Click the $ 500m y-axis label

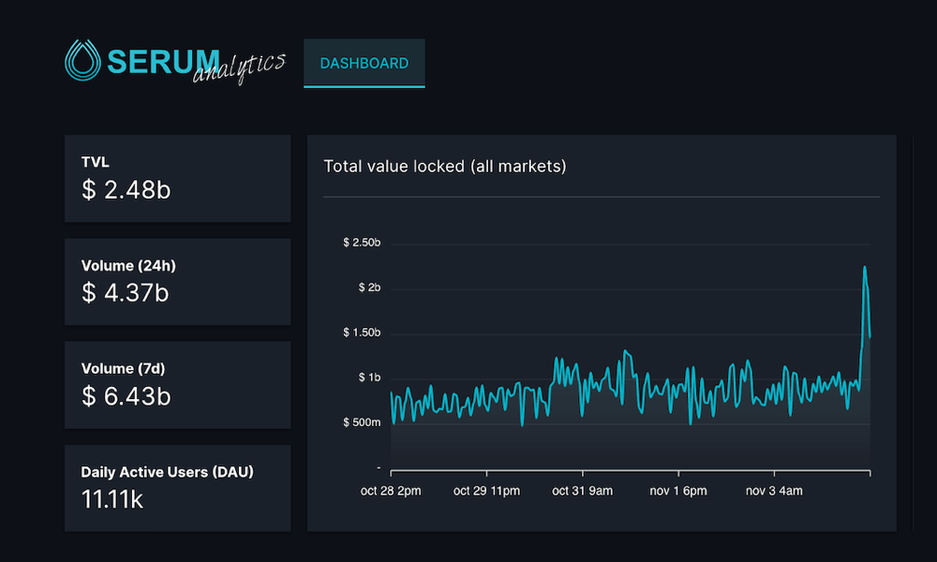click(362, 422)
